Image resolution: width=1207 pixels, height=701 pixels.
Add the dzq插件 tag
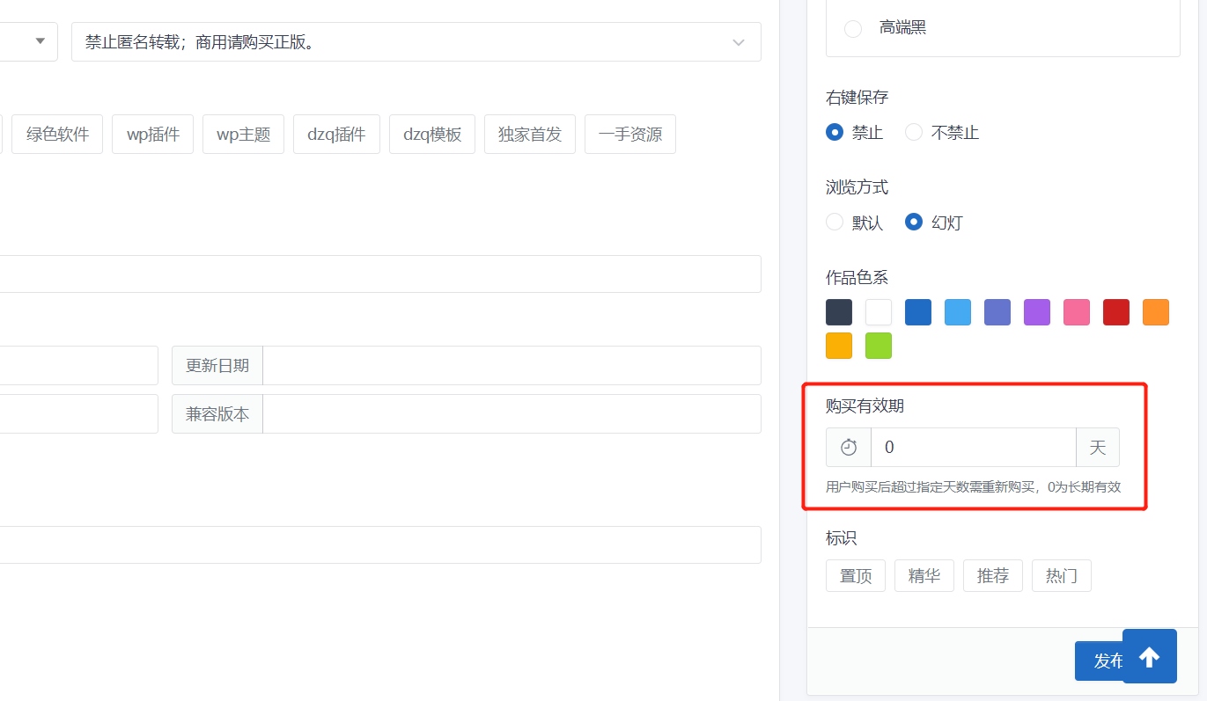[x=336, y=135]
